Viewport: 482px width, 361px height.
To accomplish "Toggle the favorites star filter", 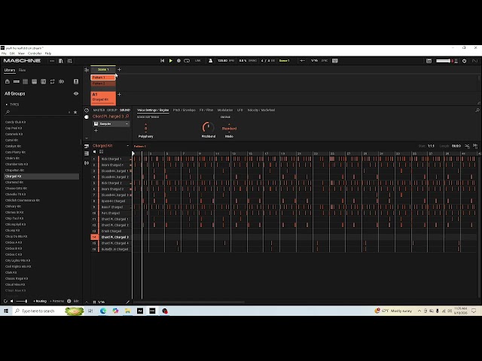I will click(x=75, y=112).
